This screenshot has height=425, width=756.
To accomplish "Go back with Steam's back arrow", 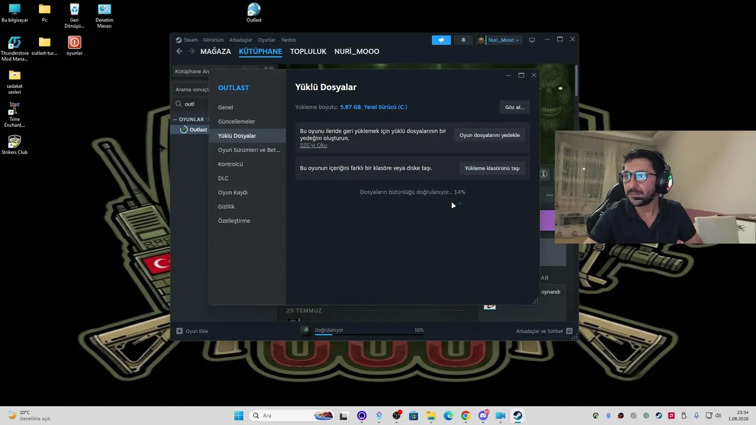I will click(179, 51).
